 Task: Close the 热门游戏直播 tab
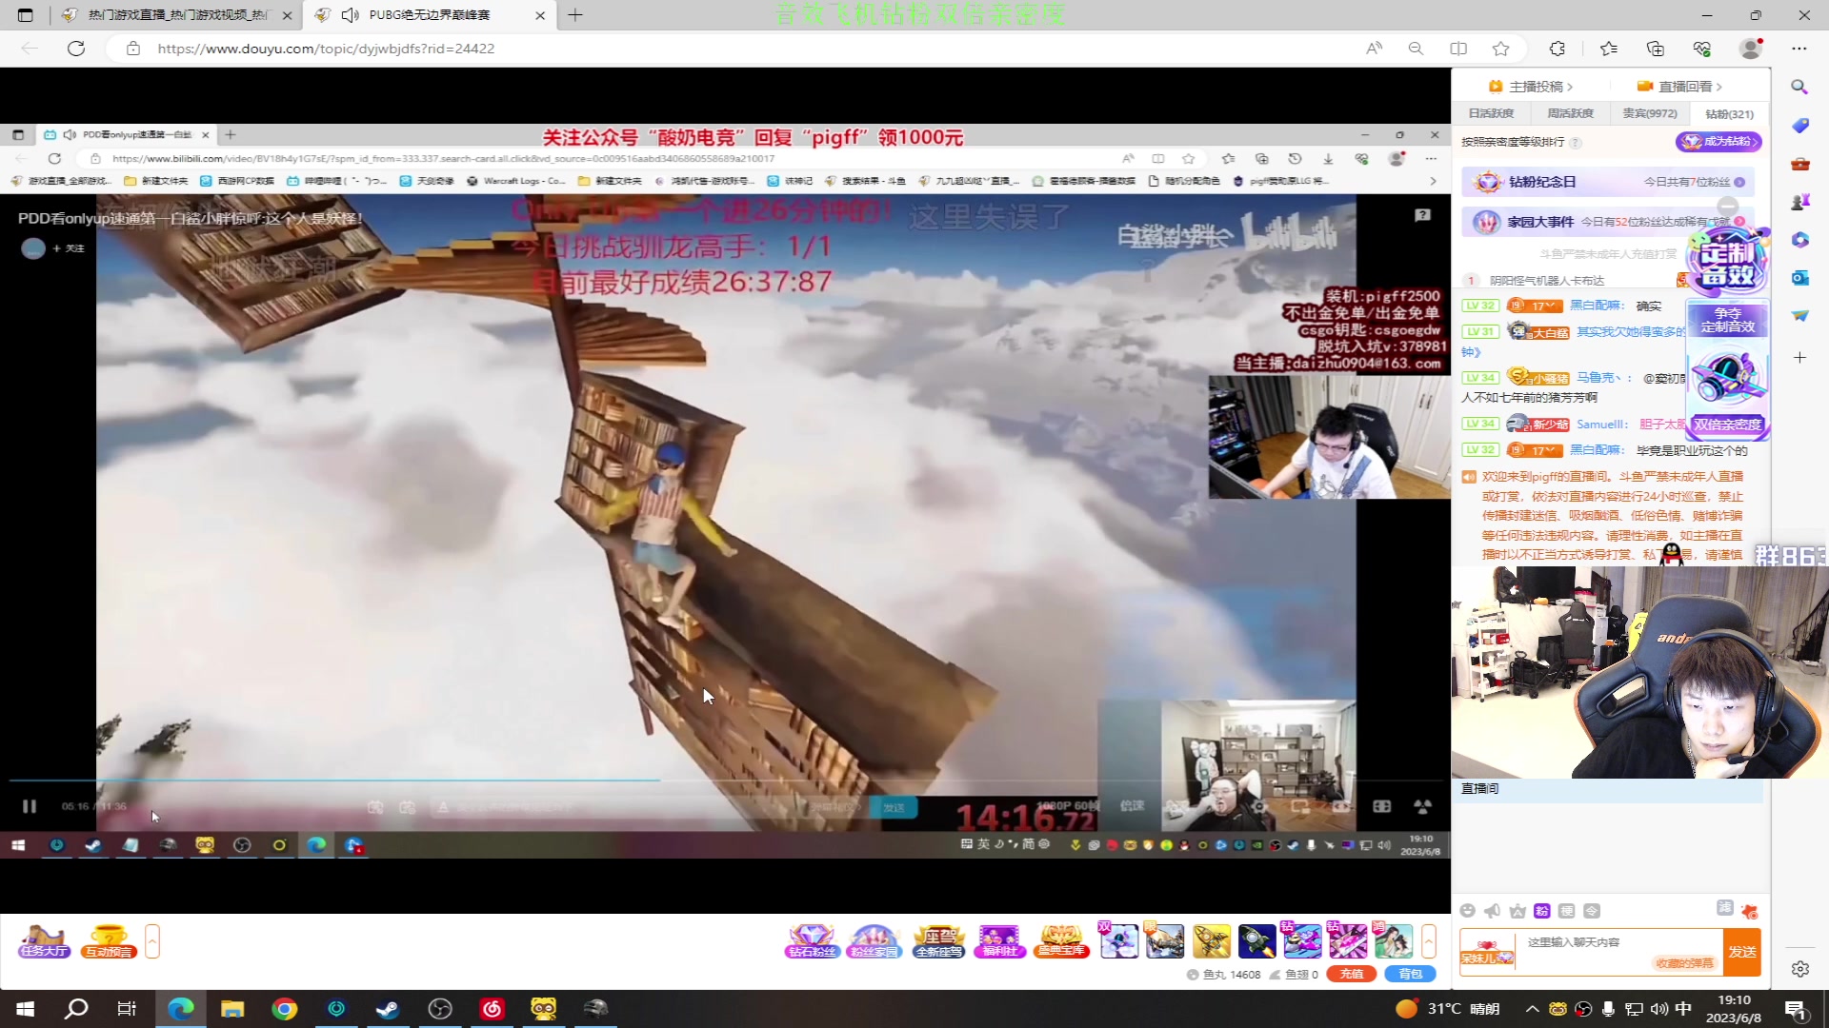287,15
